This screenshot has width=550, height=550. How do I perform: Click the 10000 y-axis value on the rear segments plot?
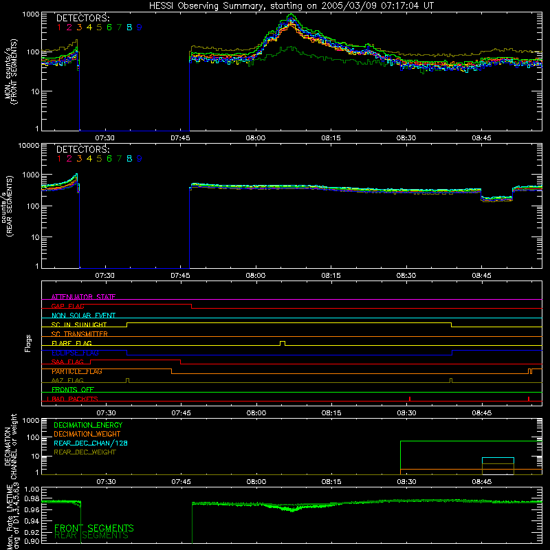(29, 146)
